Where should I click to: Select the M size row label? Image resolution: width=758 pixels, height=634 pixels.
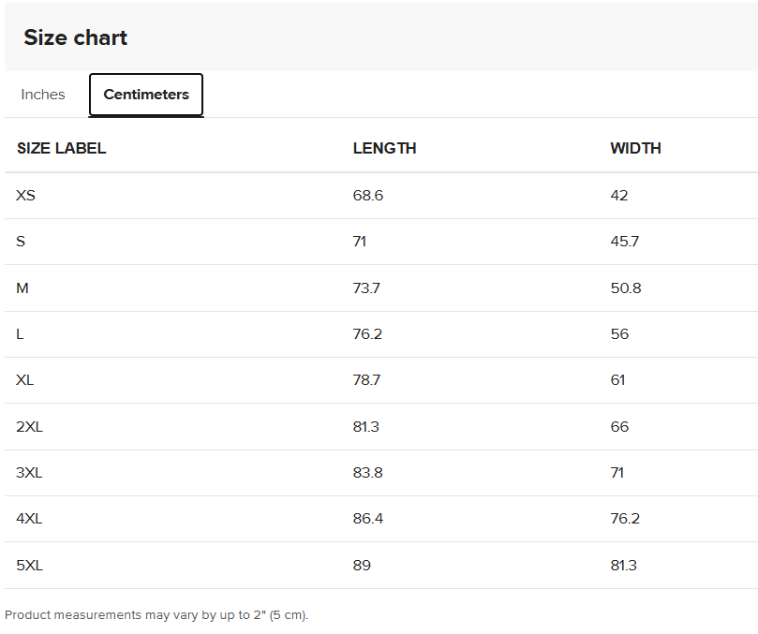tap(22, 288)
